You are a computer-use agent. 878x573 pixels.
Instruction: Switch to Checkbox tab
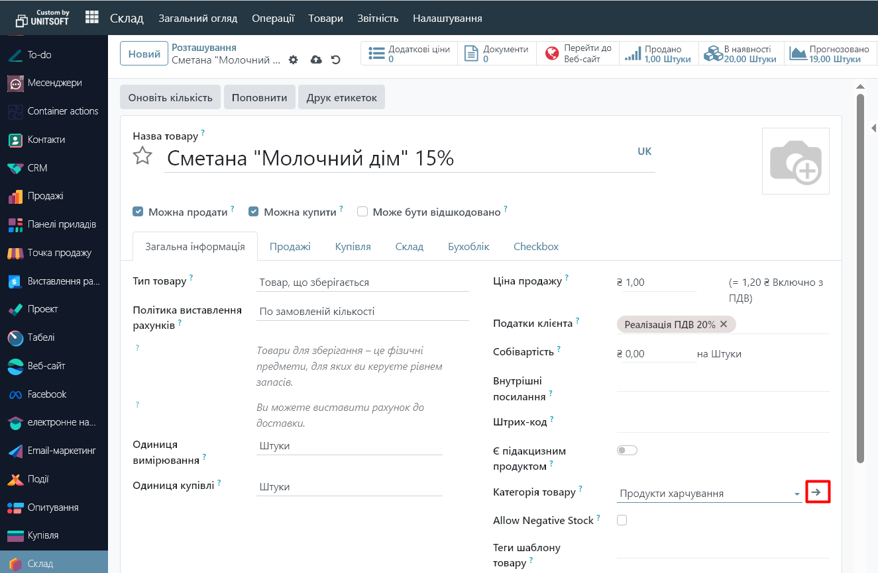(x=536, y=246)
